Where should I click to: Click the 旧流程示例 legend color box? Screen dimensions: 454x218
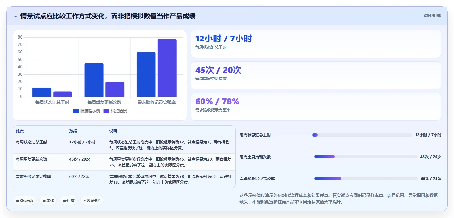pos(76,111)
